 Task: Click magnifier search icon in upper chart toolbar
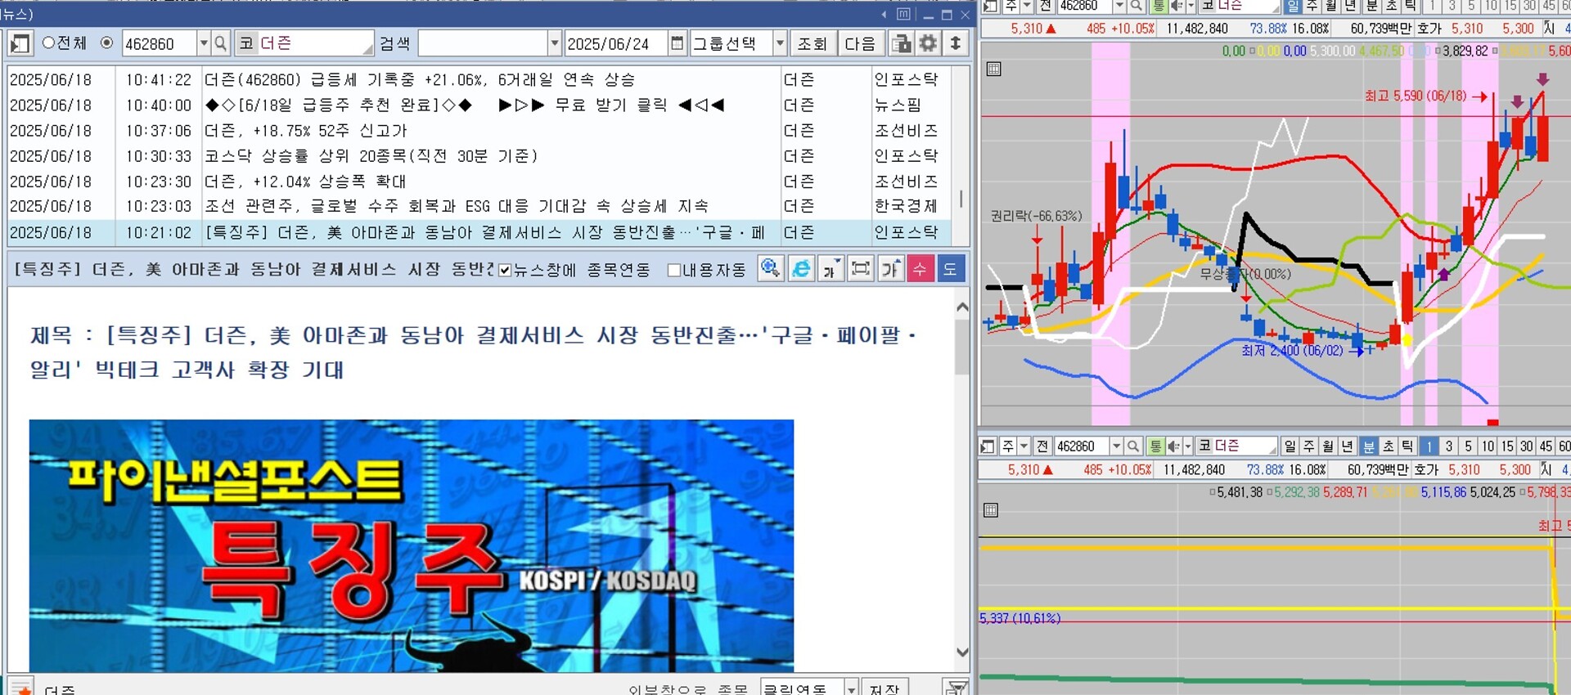coord(1137,6)
